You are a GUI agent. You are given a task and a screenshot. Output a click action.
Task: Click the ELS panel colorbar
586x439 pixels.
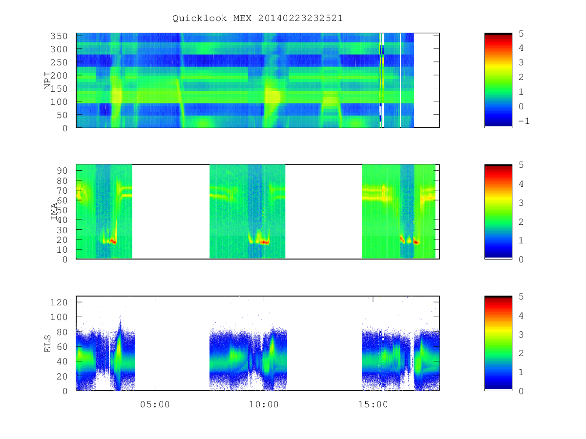pyautogui.click(x=498, y=343)
